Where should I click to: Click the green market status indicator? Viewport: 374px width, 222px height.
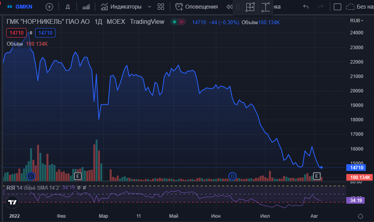click(x=175, y=22)
